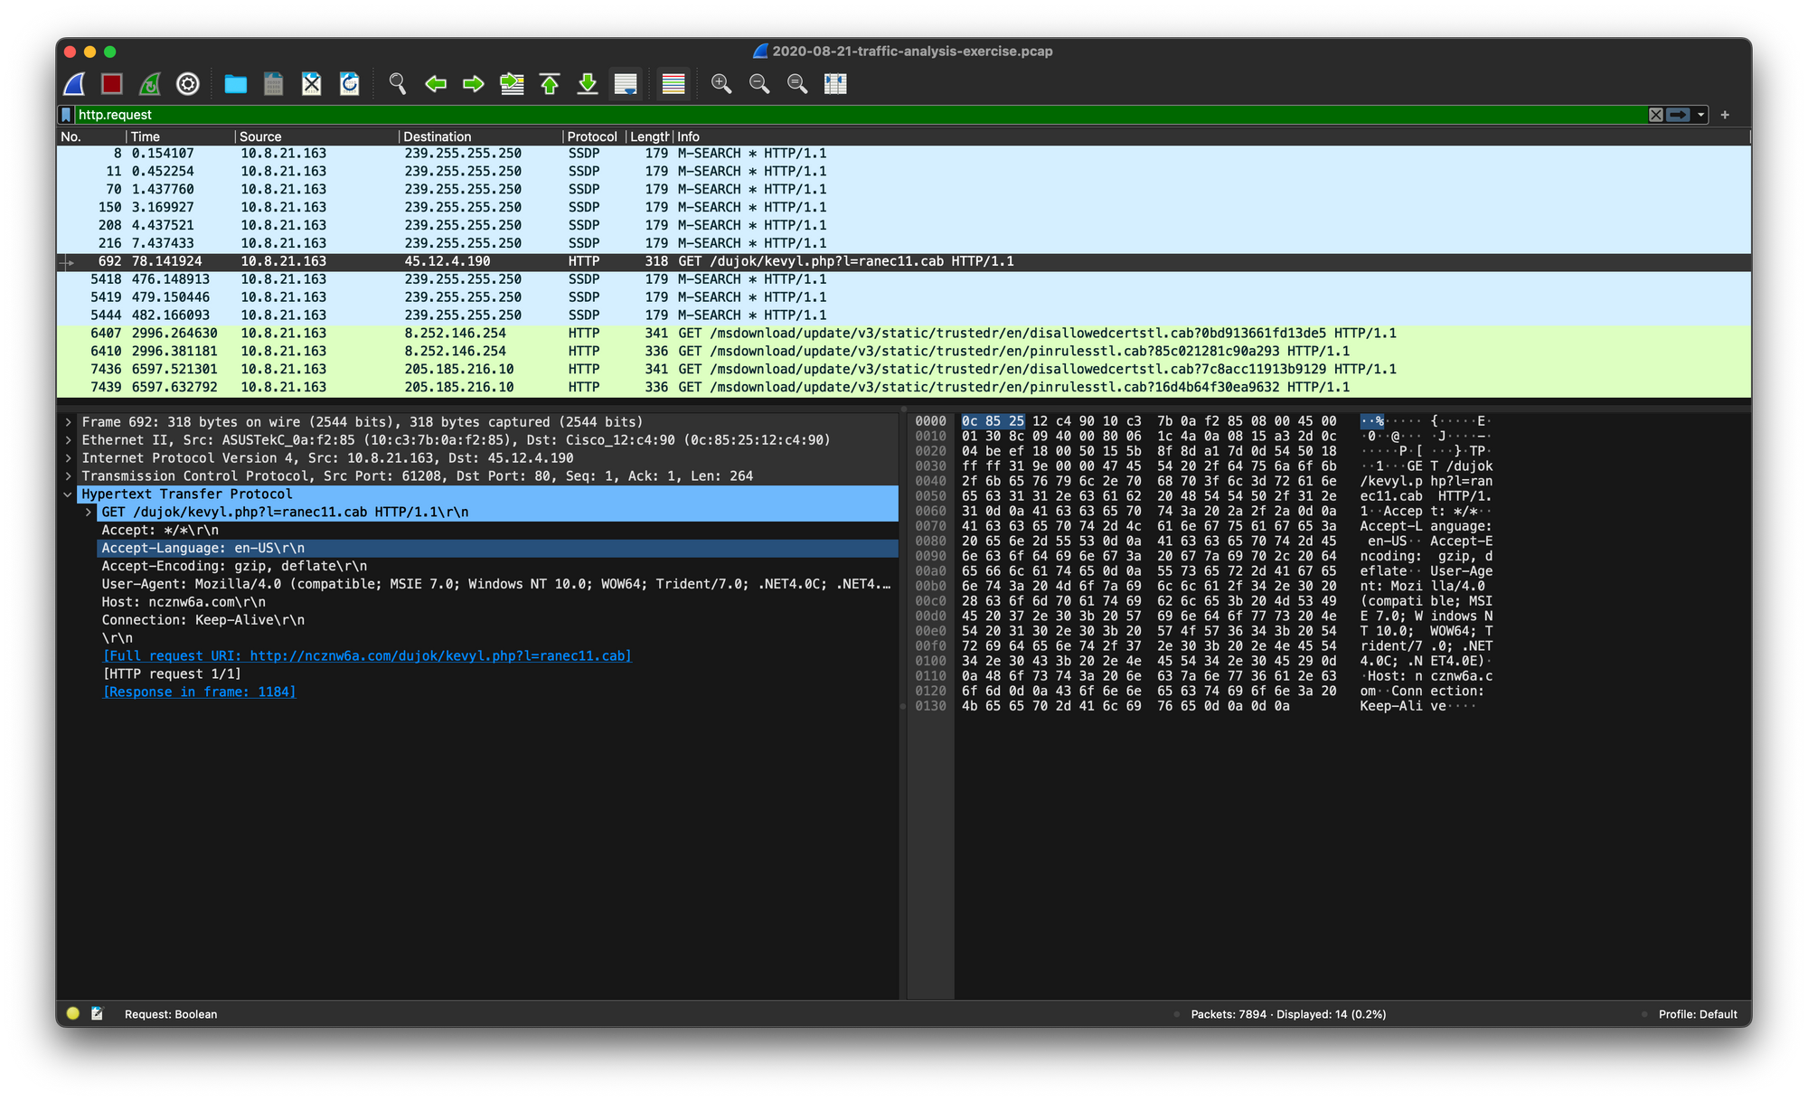Open the display filter bookmarks
Screen dimensions: 1808x1101
click(66, 115)
